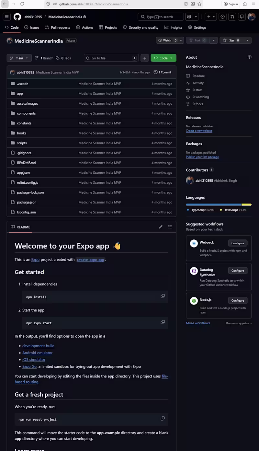
Task: Configure the Webpack workflow
Action: pos(237,243)
